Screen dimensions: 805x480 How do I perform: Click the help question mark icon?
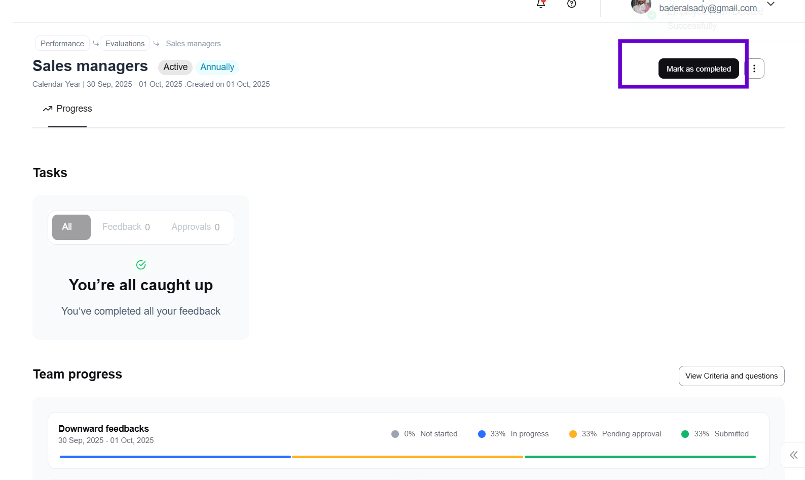[x=571, y=4]
